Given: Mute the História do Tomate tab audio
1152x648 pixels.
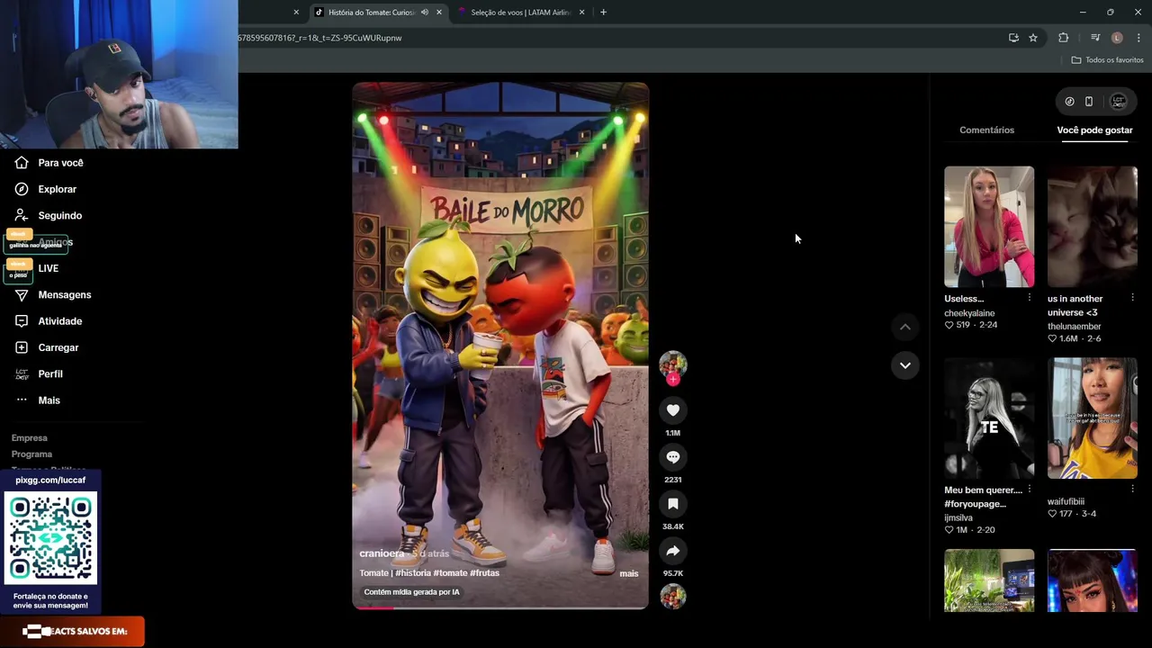Looking at the screenshot, I should pos(424,13).
